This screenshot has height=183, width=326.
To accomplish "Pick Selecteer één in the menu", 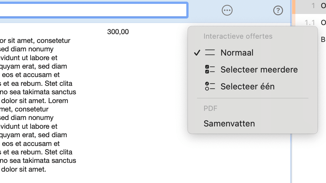I will point(247,86).
